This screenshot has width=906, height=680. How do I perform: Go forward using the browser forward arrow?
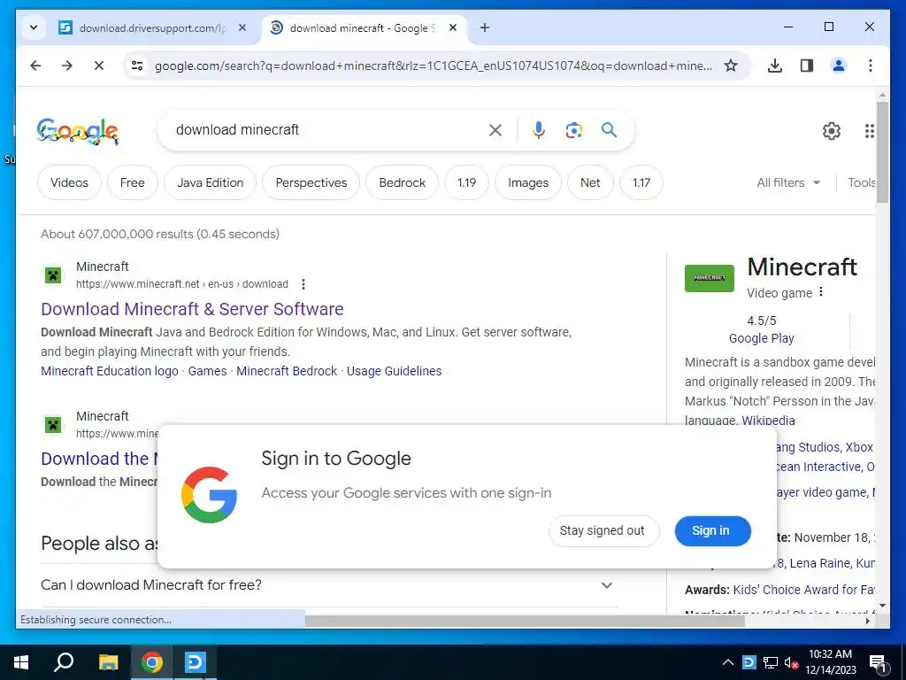click(x=67, y=66)
